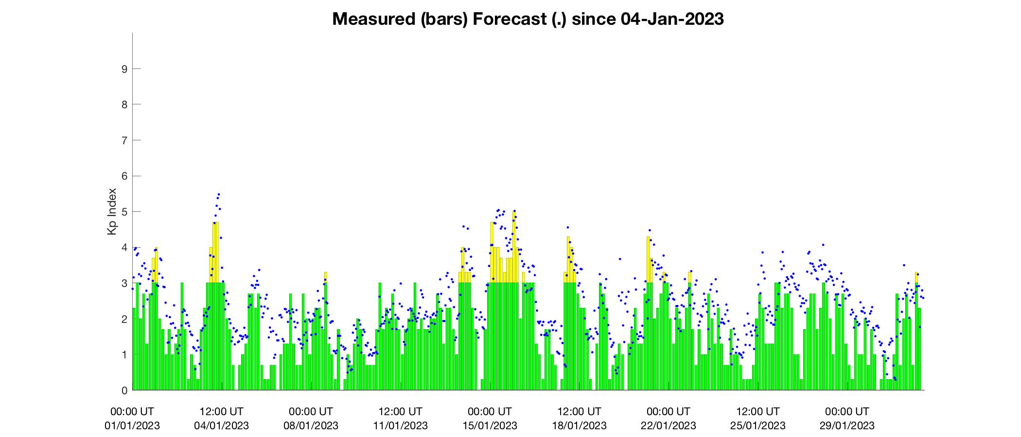Viewport: 1021px width, 437px height.
Task: Click the x-axis date label 15/01/2023
Action: pos(490,426)
